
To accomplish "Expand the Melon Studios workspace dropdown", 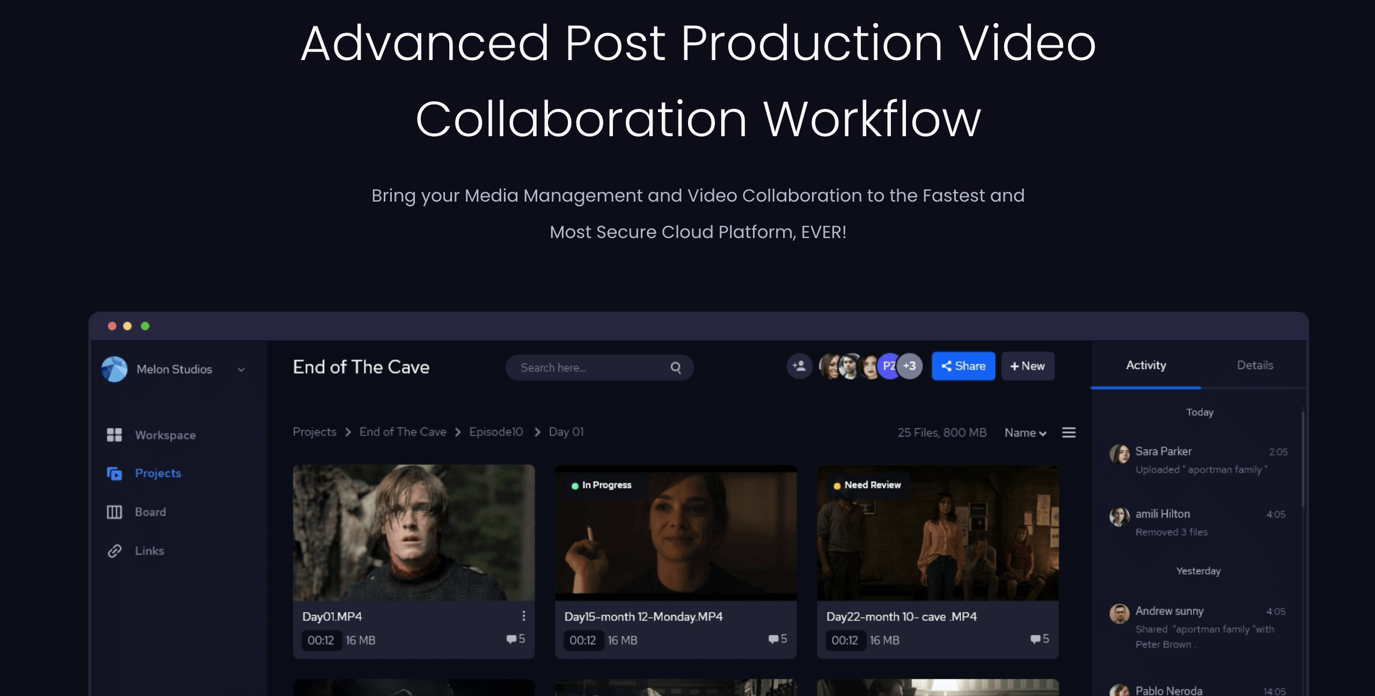I will point(242,369).
